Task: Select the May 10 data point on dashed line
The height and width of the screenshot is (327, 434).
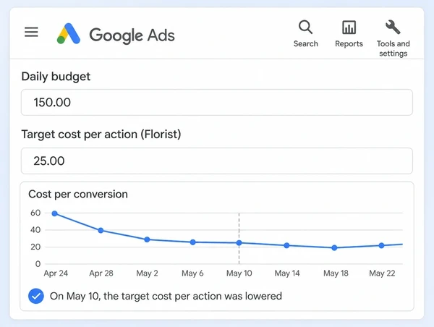Action: tap(239, 243)
